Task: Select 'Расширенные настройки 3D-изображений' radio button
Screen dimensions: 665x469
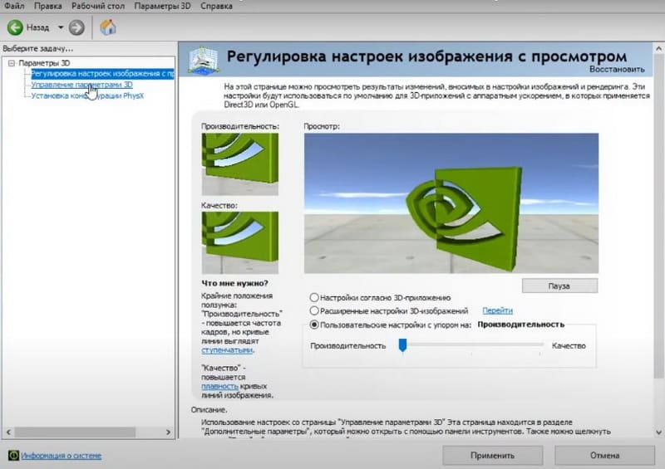Action: [x=313, y=310]
